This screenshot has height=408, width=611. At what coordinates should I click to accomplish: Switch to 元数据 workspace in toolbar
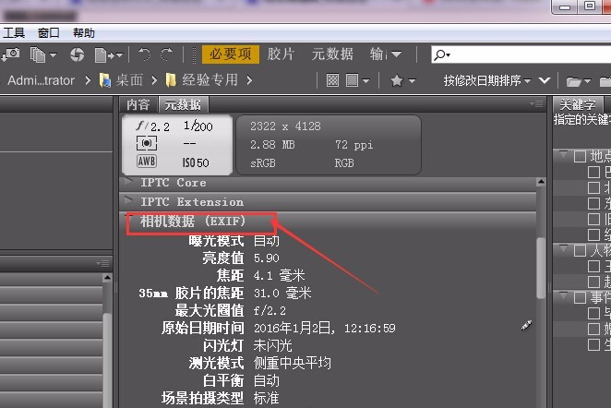coord(332,54)
